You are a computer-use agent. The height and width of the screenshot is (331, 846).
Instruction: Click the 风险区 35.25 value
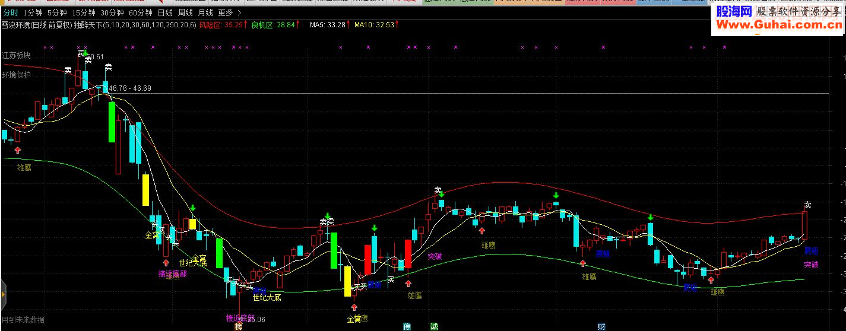click(222, 25)
